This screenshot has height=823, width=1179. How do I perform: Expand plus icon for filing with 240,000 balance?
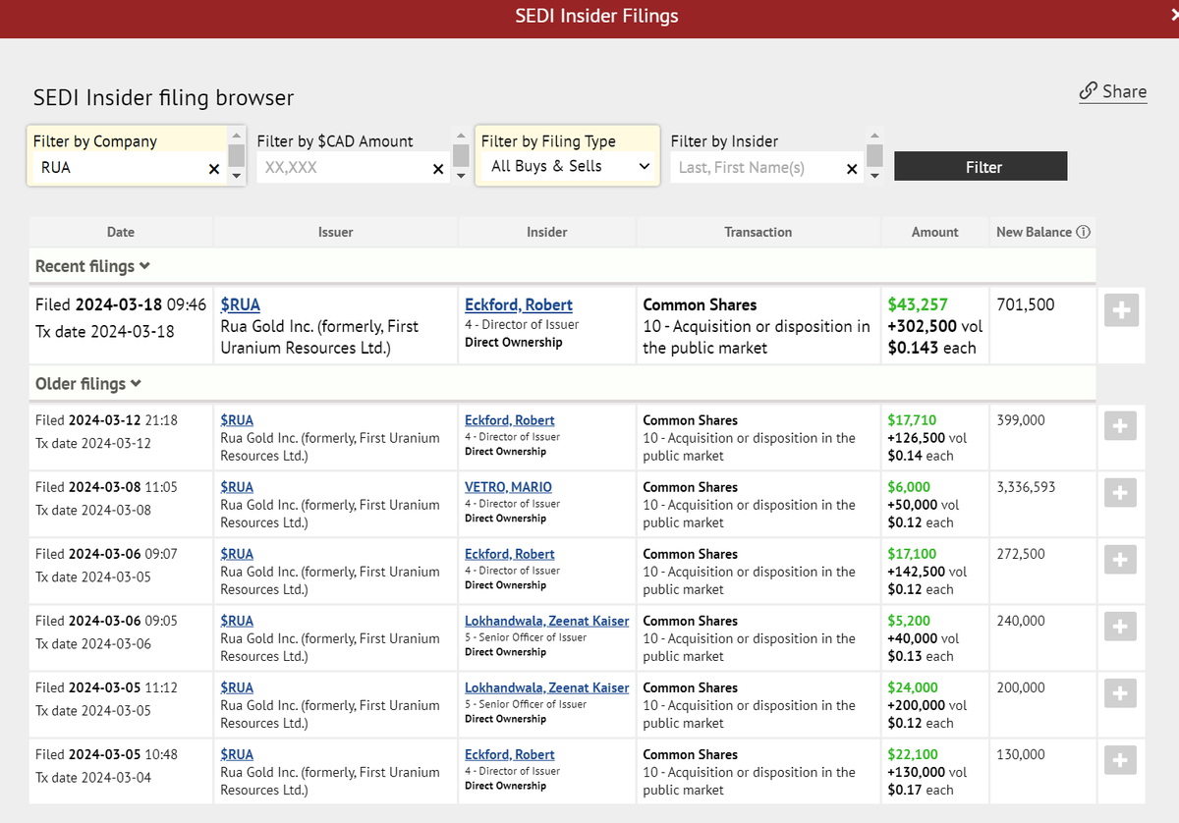click(x=1121, y=626)
